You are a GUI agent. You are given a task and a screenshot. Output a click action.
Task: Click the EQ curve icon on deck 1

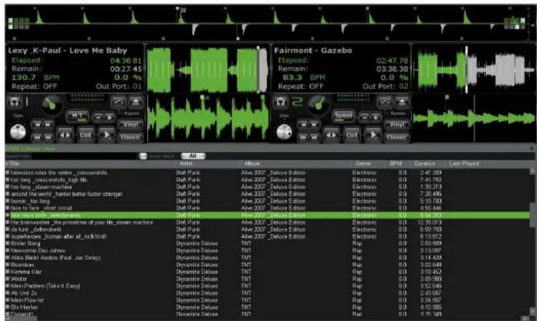pyautogui.click(x=119, y=102)
